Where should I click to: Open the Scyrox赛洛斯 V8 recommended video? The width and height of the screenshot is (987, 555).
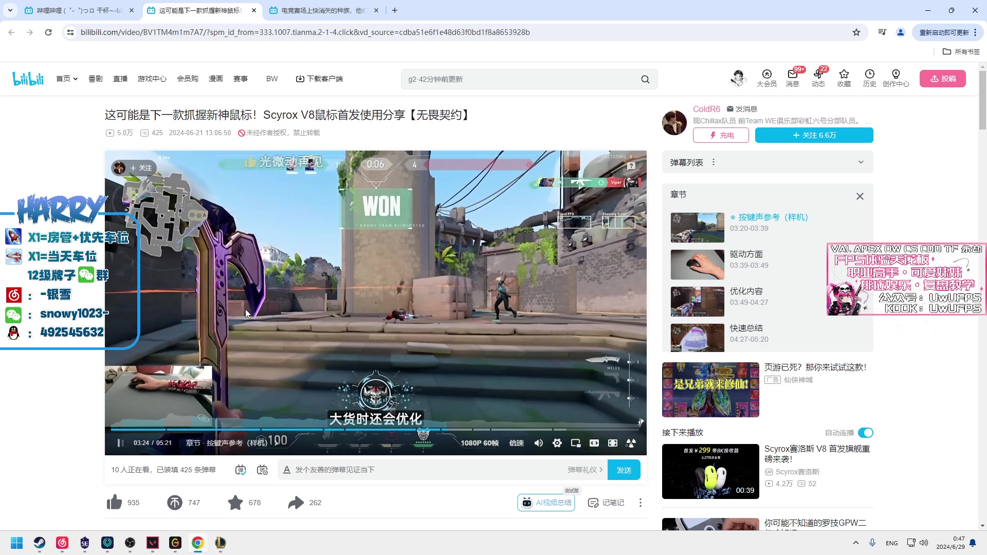(x=710, y=471)
